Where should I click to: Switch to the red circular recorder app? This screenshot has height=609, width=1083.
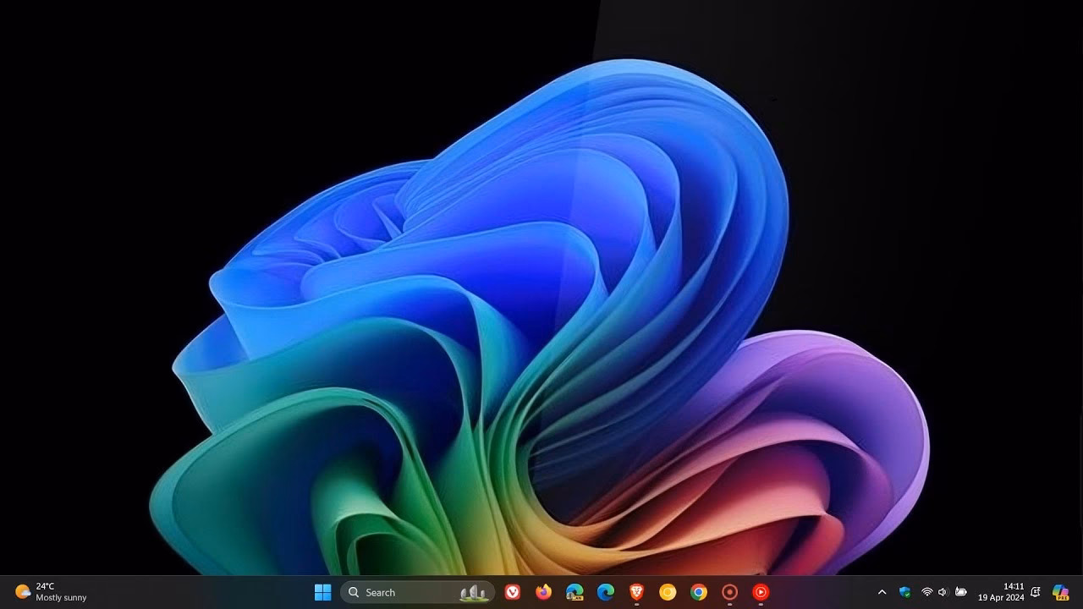point(729,592)
